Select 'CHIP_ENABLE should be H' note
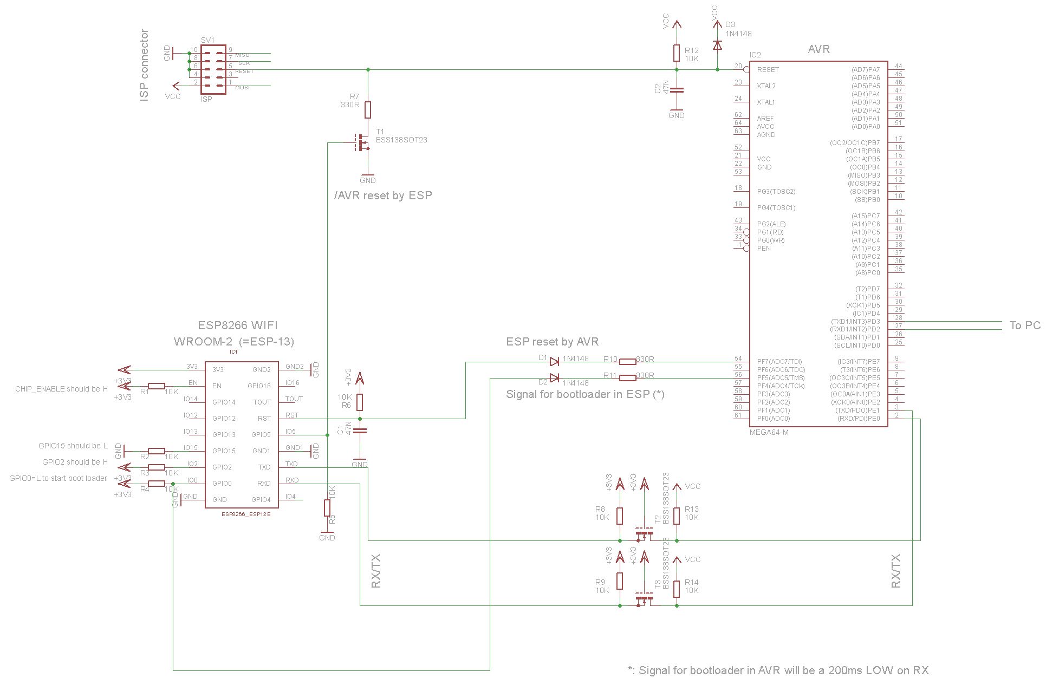Screen dimensions: 1046x678 [x=62, y=389]
